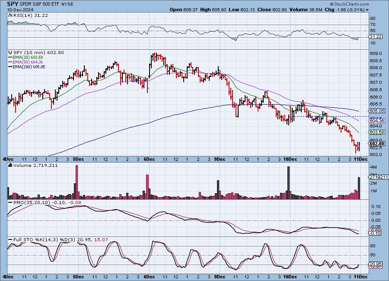Click the dark blue line marker for EMA(200)

point(10,67)
